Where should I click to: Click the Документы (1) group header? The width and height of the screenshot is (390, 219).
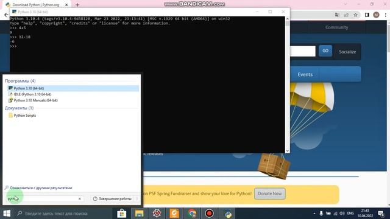(x=19, y=108)
